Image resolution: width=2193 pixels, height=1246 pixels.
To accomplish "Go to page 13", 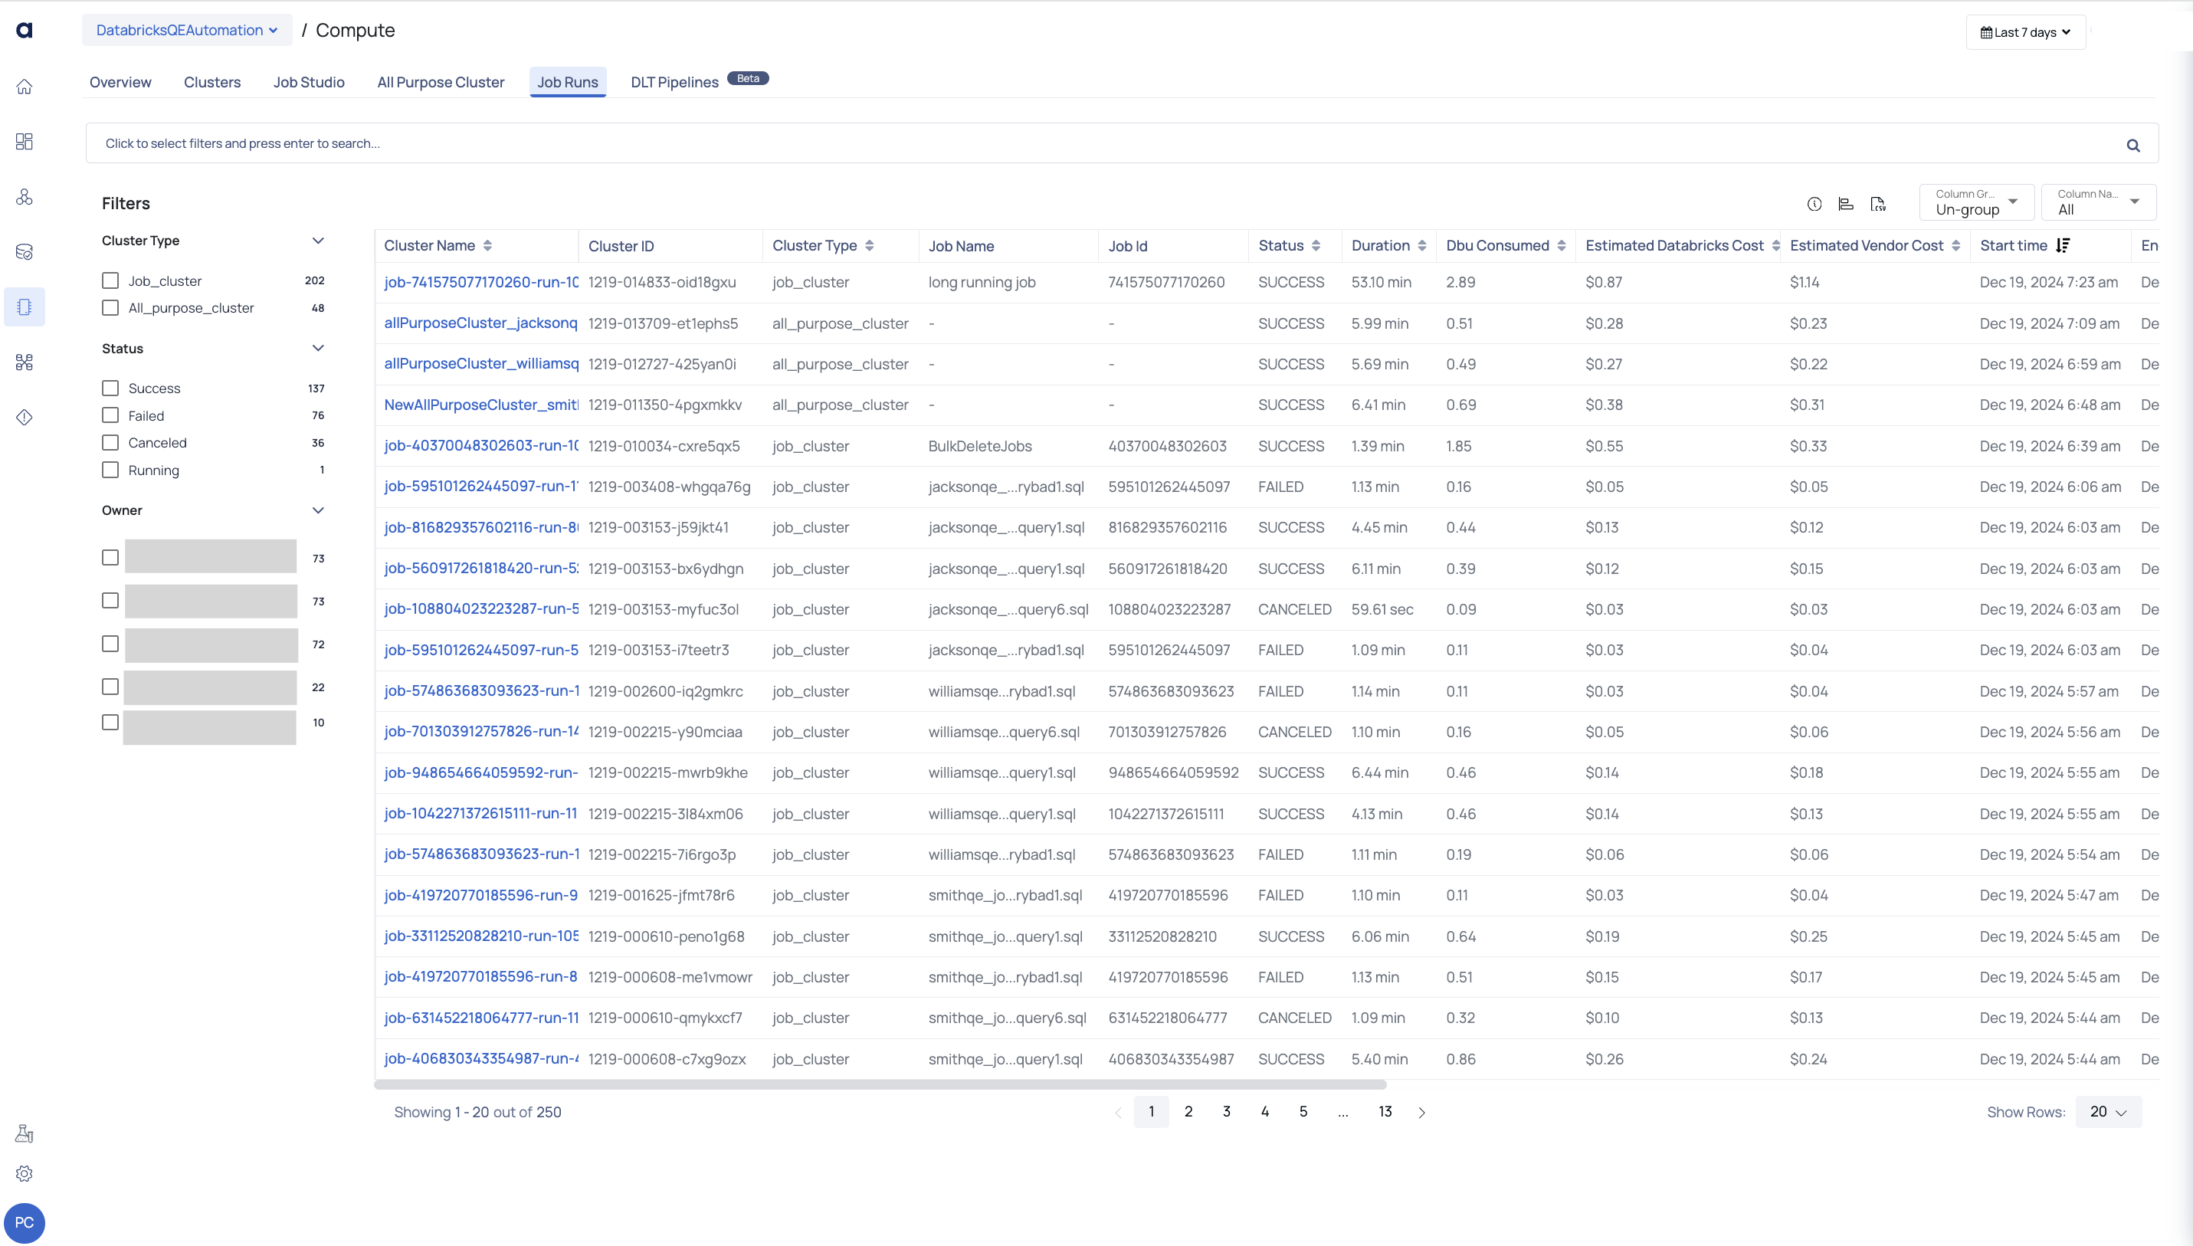I will pyautogui.click(x=1385, y=1112).
